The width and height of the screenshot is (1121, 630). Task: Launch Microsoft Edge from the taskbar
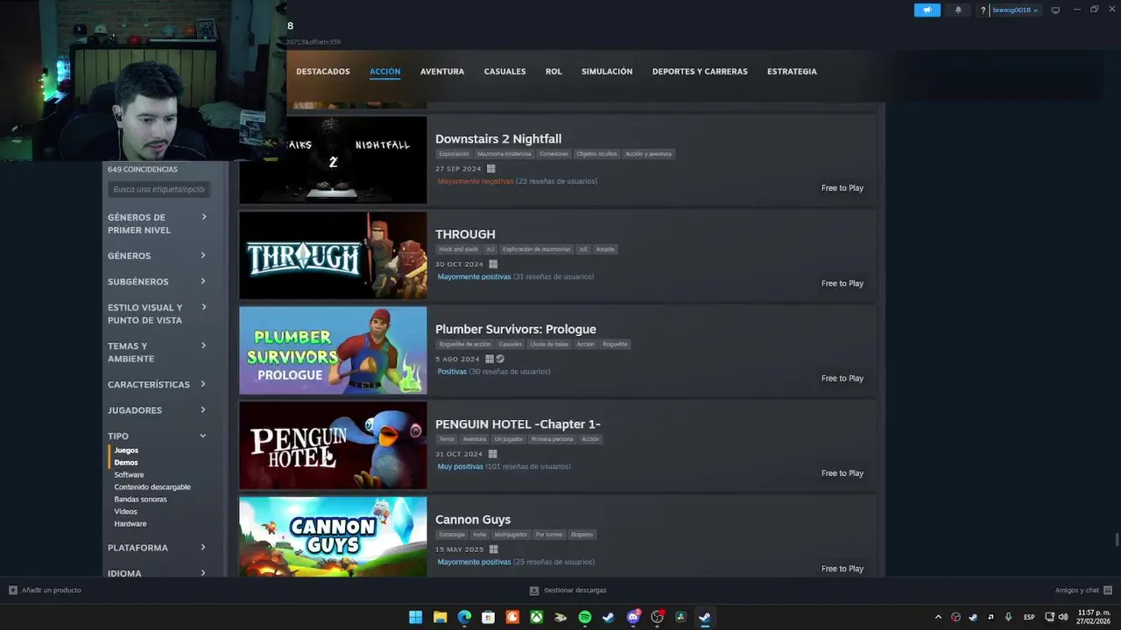(x=464, y=617)
